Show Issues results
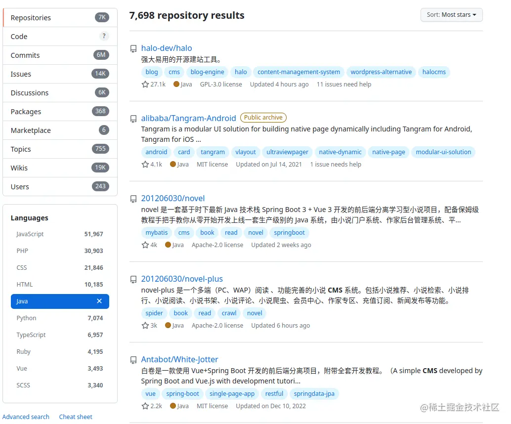Screen dimensions: 511x424 [60, 74]
